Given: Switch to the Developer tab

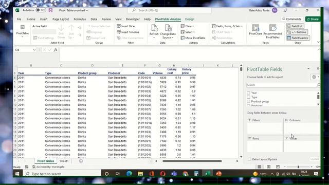Looking at the screenshot, I should [133, 19].
